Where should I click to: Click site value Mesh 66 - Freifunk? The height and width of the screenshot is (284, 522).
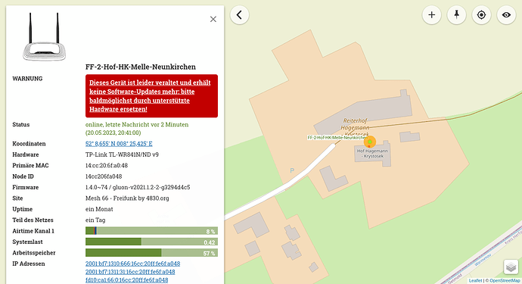coord(127,198)
